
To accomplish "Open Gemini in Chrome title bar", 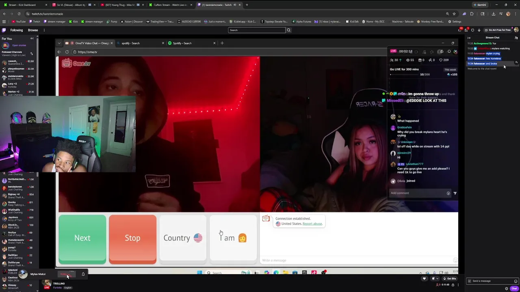I will [480, 5].
